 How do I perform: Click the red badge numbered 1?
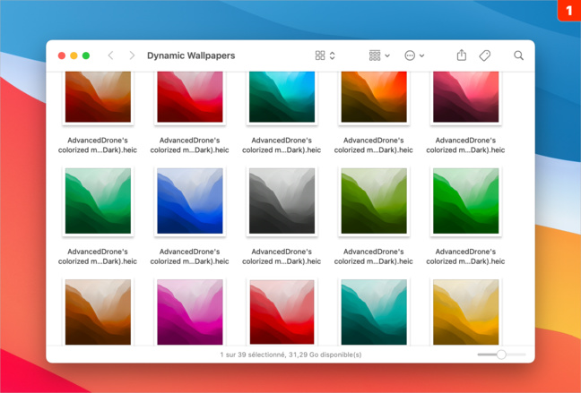click(x=568, y=11)
